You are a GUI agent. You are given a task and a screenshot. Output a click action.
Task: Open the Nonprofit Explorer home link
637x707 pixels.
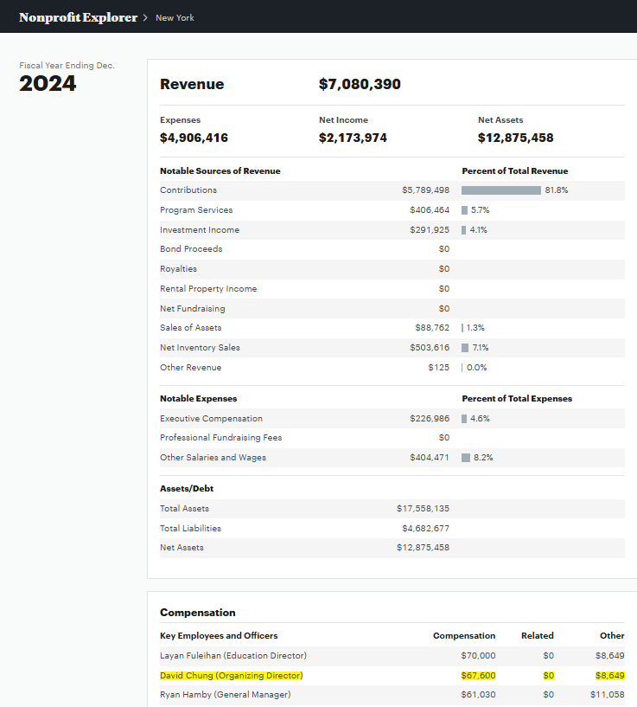78,17
